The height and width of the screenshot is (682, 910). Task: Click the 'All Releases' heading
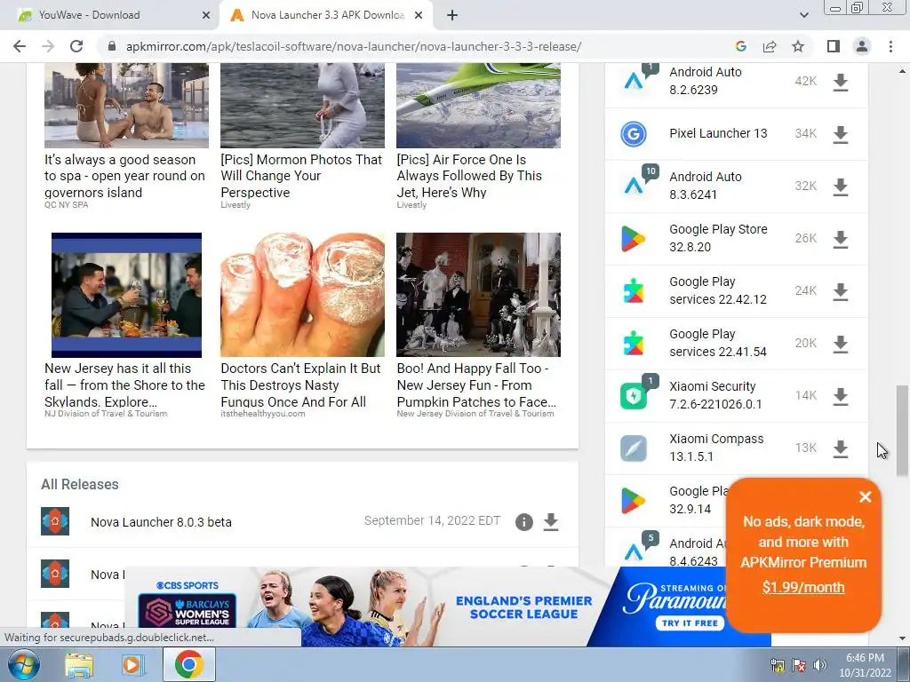pyautogui.click(x=79, y=484)
